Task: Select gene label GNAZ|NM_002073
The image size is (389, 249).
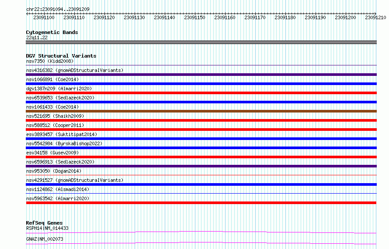Action: pos(45,239)
